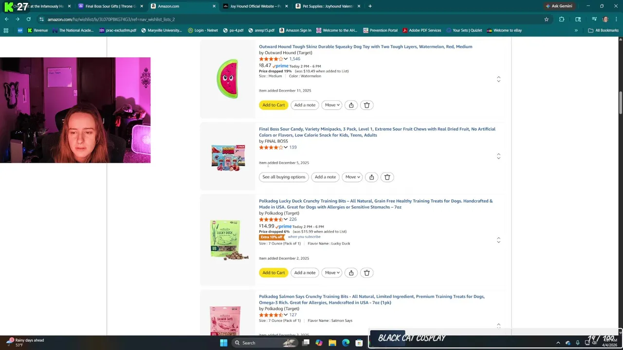This screenshot has width=623, height=350.
Task: Reorder Polkadog Lucky Duck using its priority arrows
Action: pos(498,240)
